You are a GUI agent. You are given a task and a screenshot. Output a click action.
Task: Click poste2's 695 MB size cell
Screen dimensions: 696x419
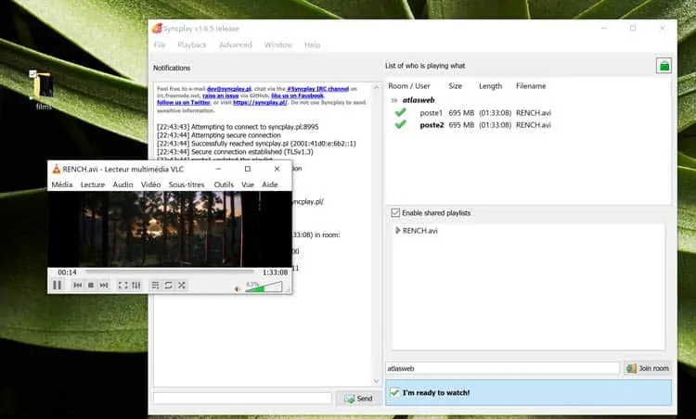pos(461,125)
